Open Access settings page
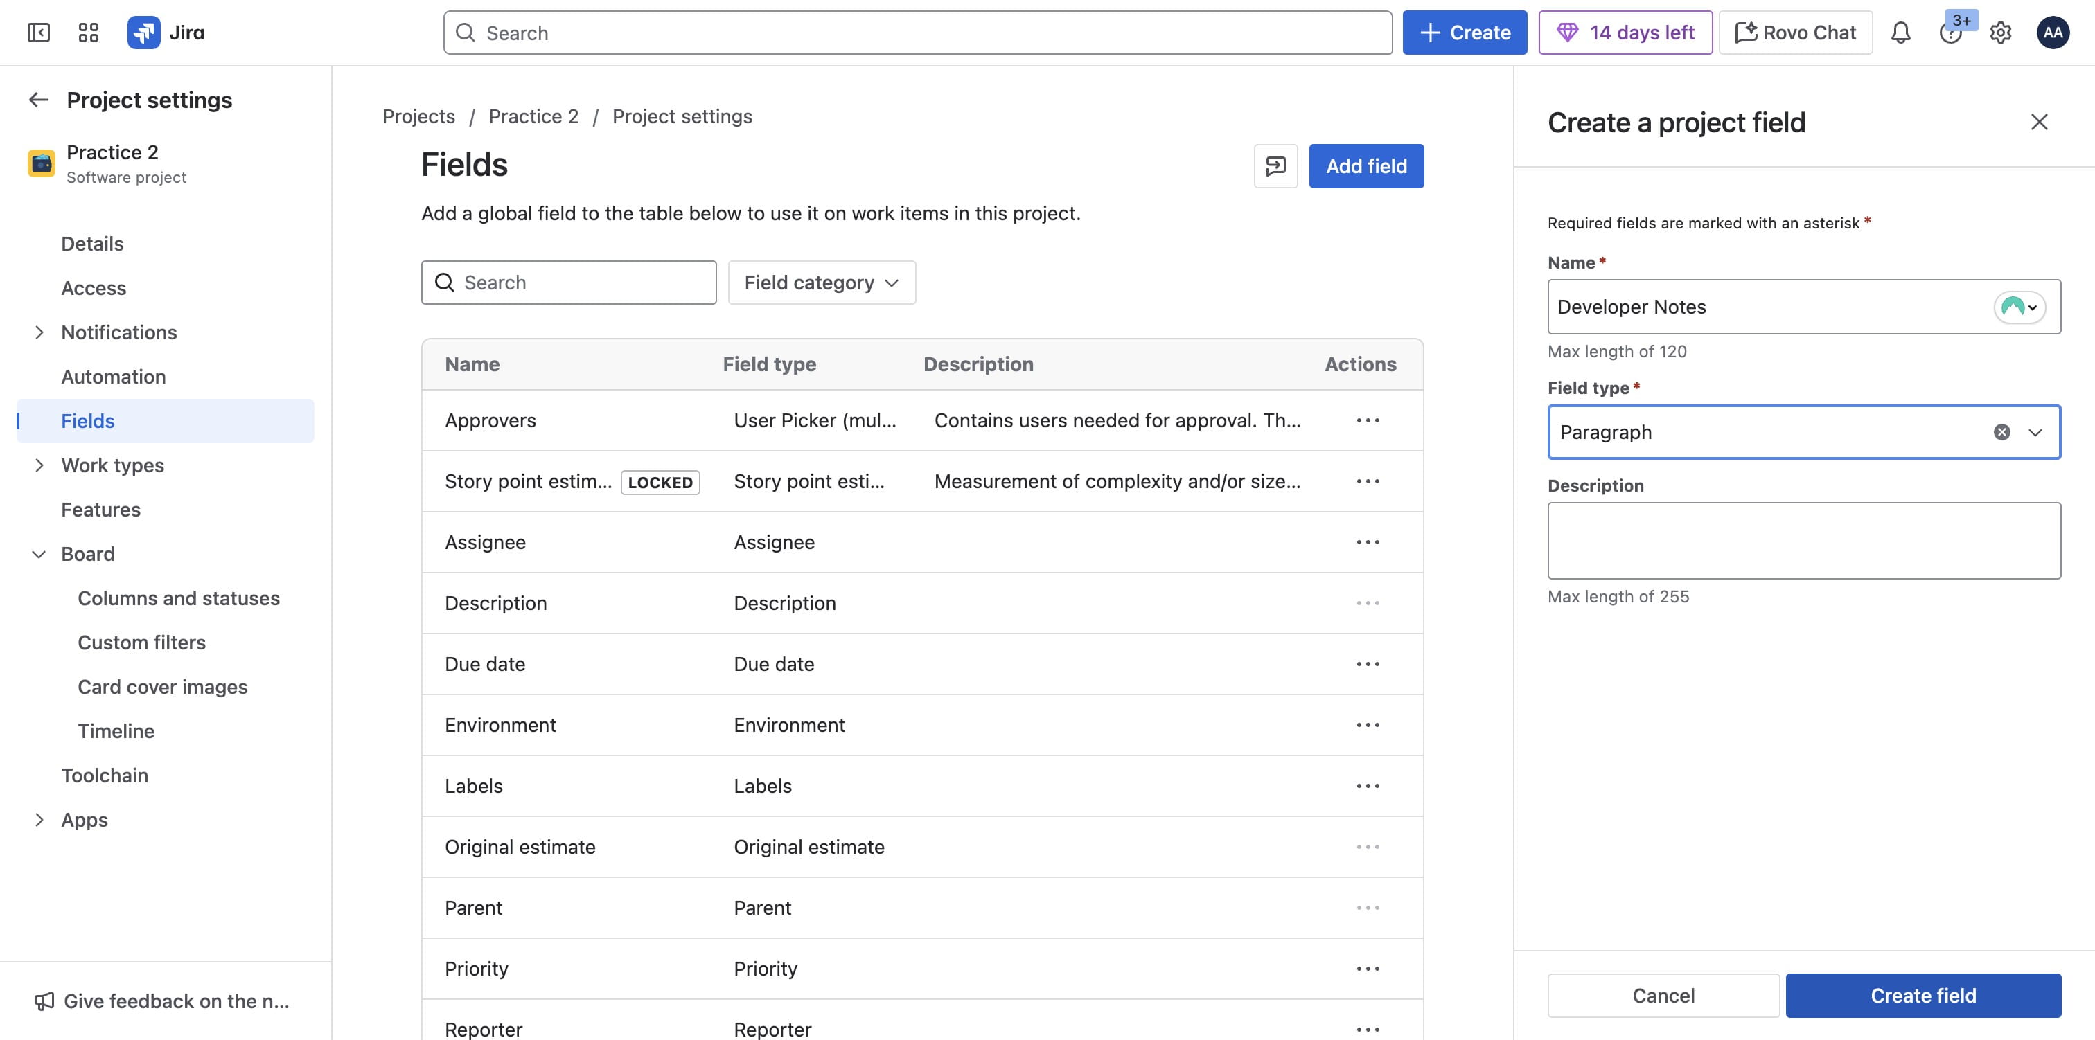The height and width of the screenshot is (1040, 2095). click(94, 288)
